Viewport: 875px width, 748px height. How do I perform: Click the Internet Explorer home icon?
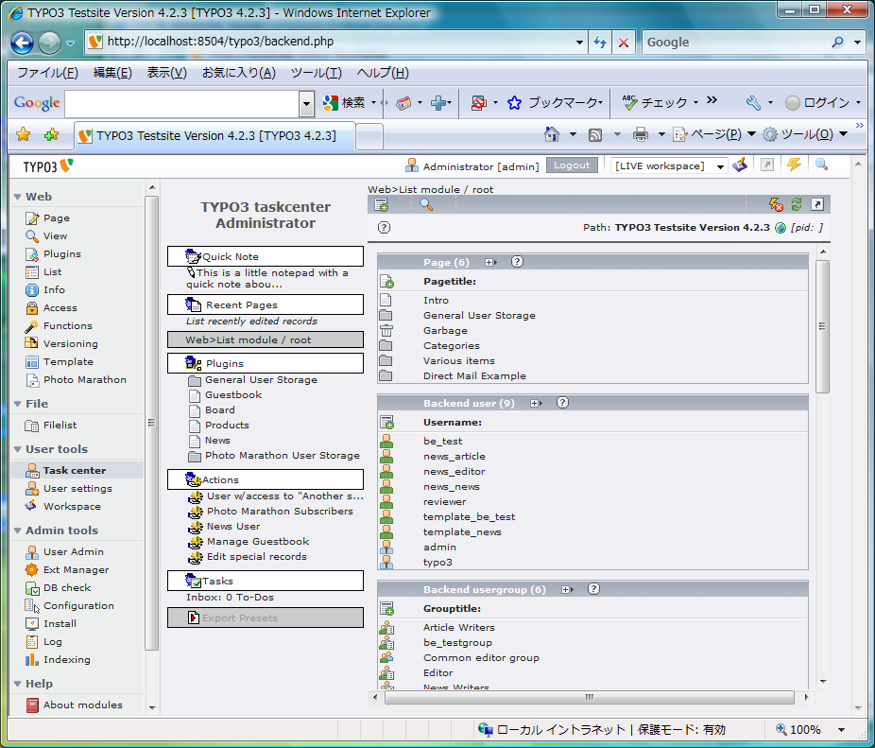tap(552, 134)
